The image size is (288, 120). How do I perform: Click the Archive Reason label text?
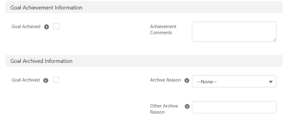pos(165,80)
